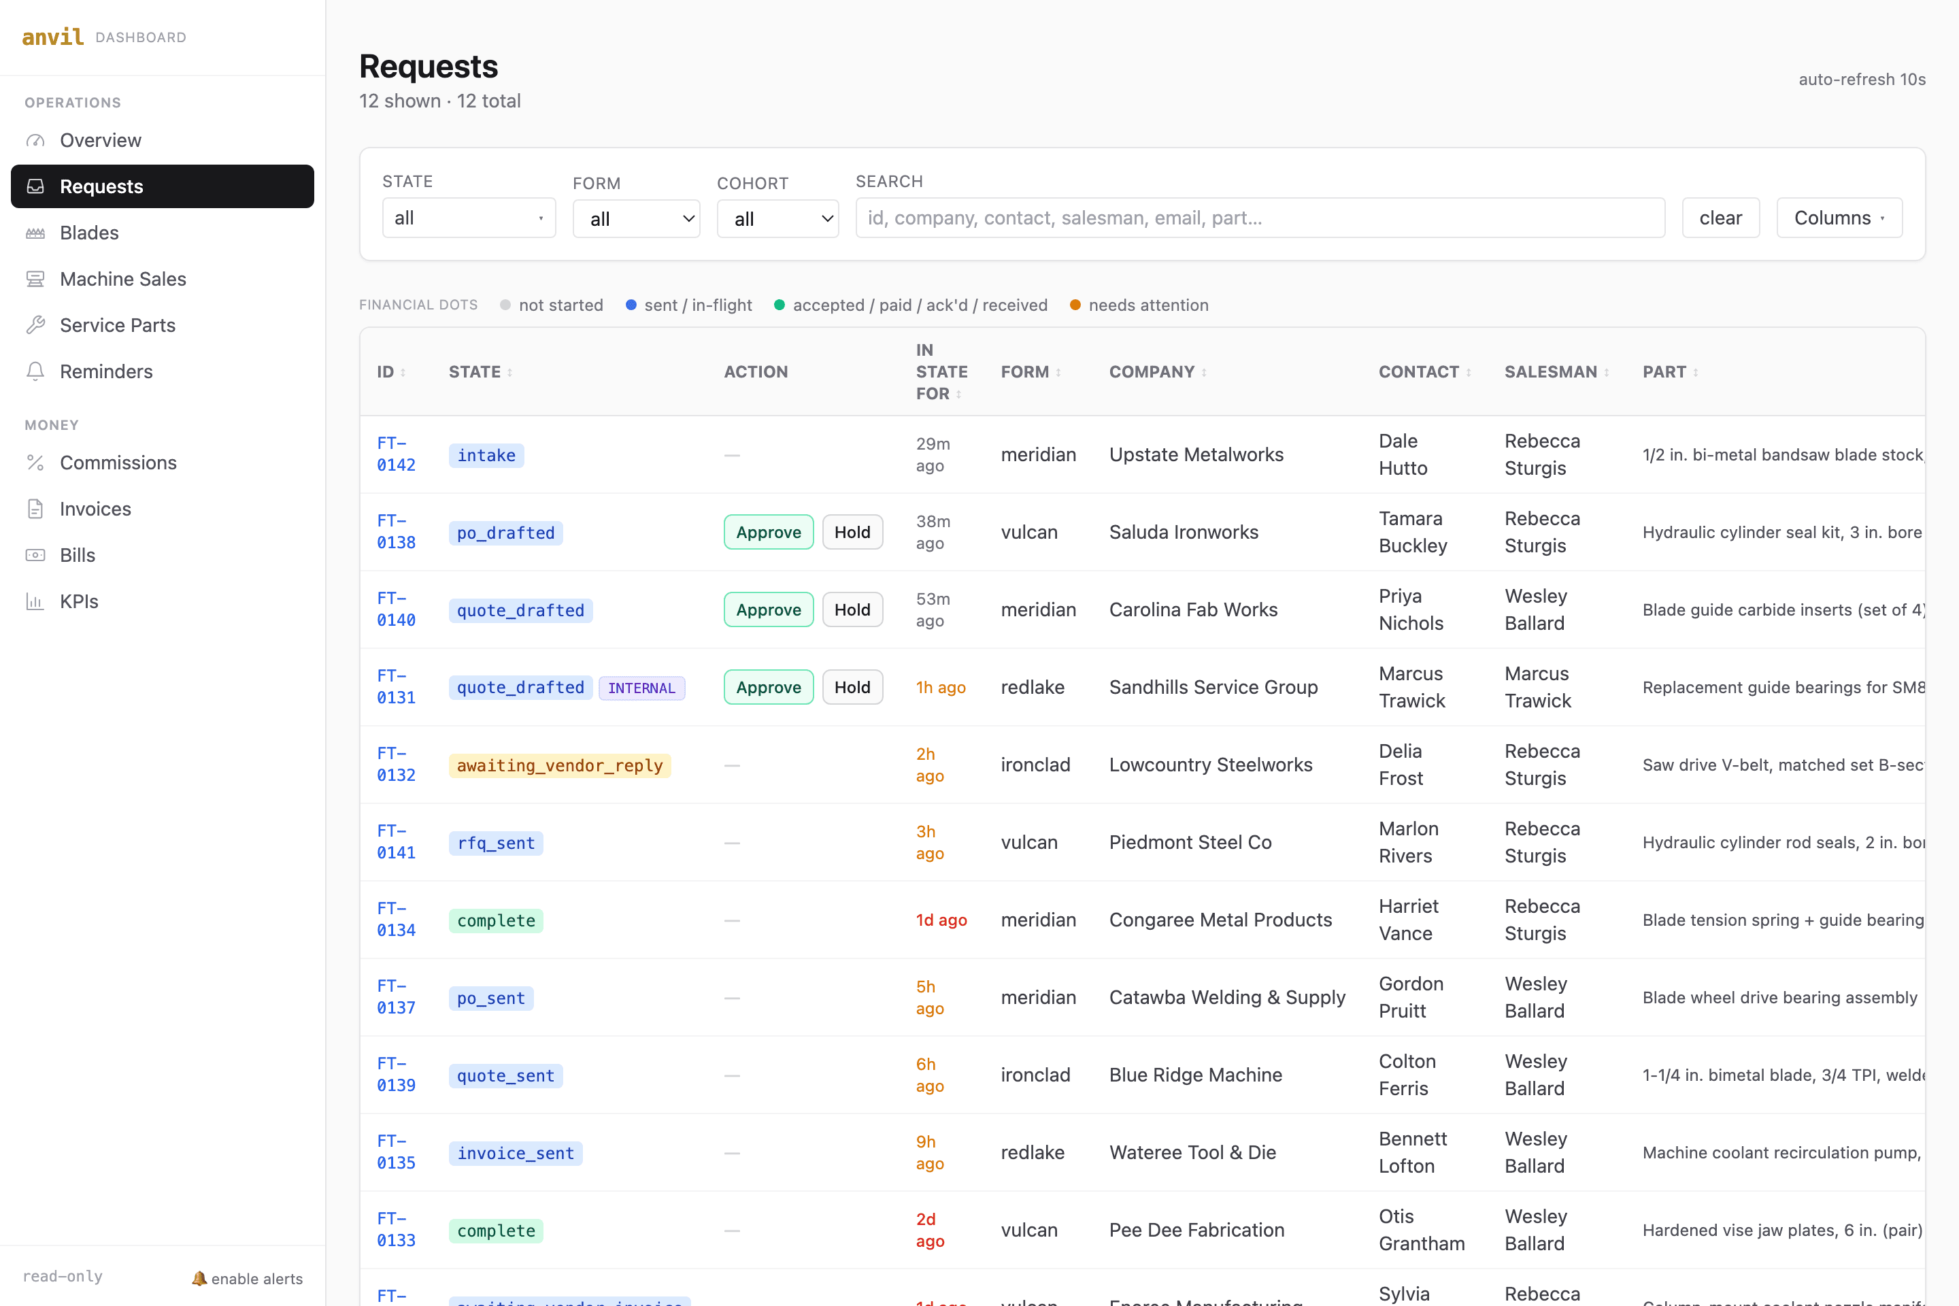Click enable alerts link
Image resolution: width=1959 pixels, height=1306 pixels.
(248, 1279)
